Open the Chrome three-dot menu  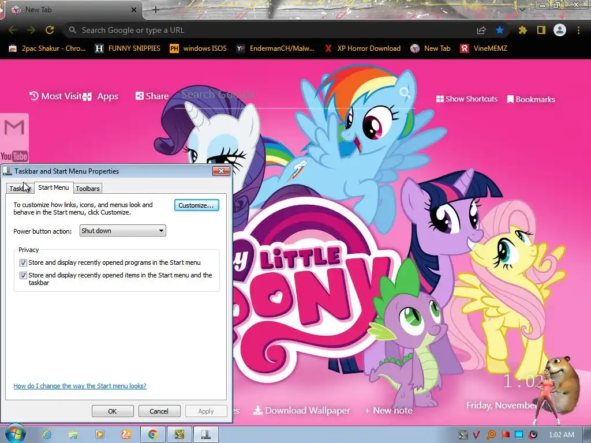578,30
